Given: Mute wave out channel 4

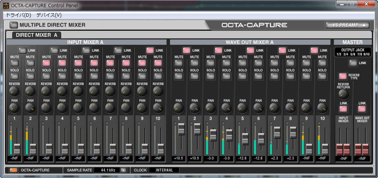Looking at the screenshot, I should coord(226,63).
